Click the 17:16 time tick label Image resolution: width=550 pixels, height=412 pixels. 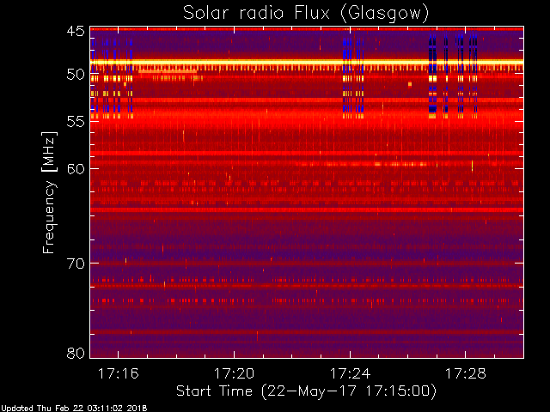(119, 374)
